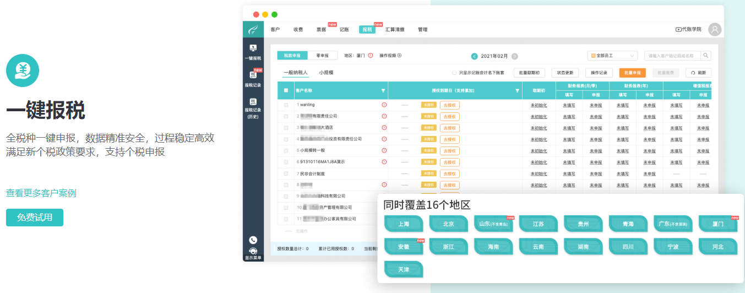Click the phone icon in sidebar
The image size is (745, 293).
[253, 240]
